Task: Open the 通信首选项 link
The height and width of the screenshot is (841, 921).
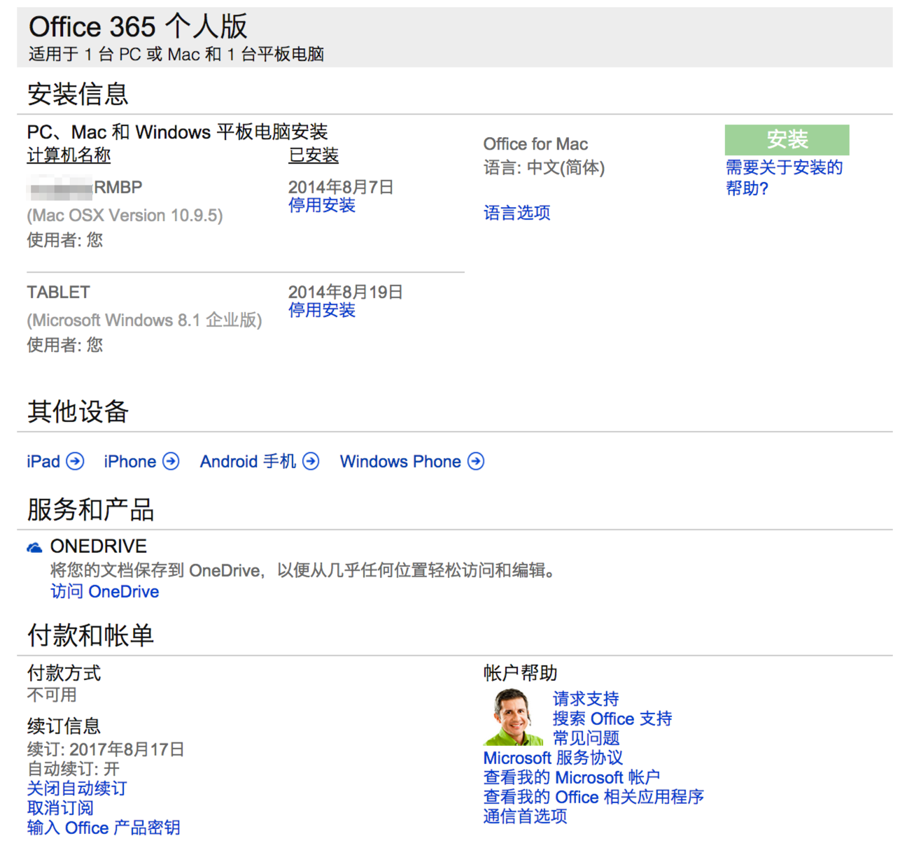Action: 525,817
